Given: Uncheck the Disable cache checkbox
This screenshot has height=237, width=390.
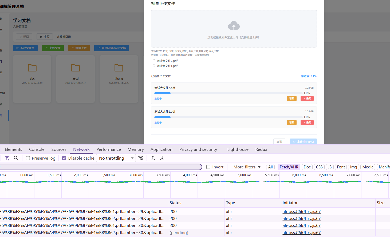Looking at the screenshot, I should click(x=64, y=158).
